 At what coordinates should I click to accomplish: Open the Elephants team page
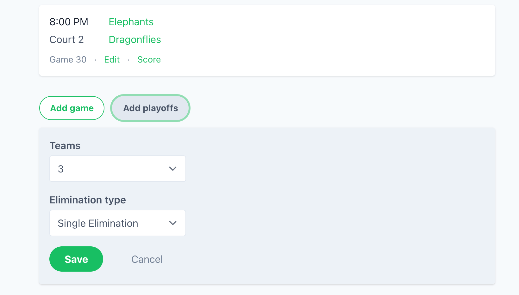click(131, 22)
